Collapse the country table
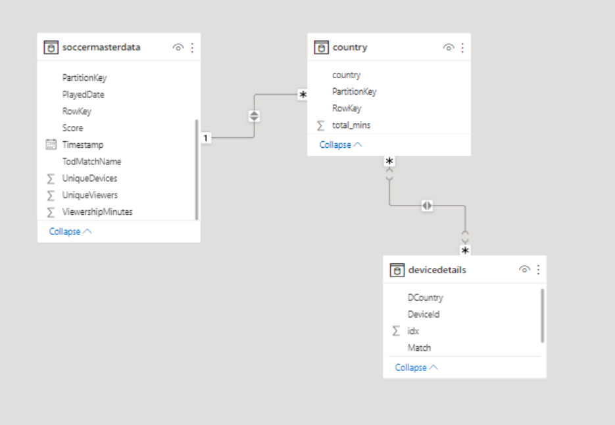615x425 pixels. pos(341,145)
